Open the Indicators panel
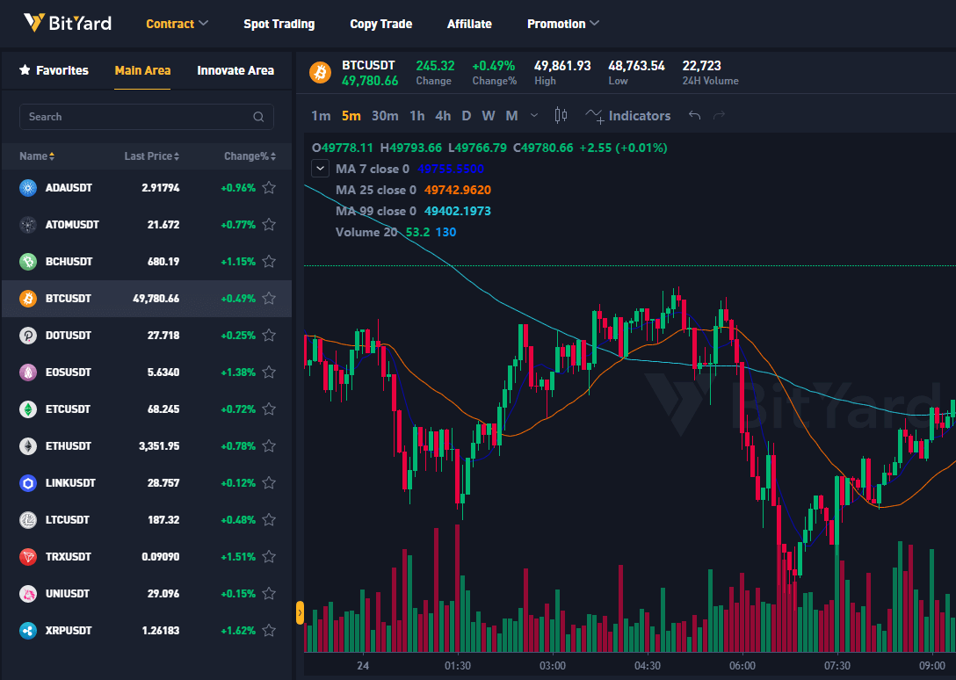Screen dimensions: 956x680 [628, 115]
